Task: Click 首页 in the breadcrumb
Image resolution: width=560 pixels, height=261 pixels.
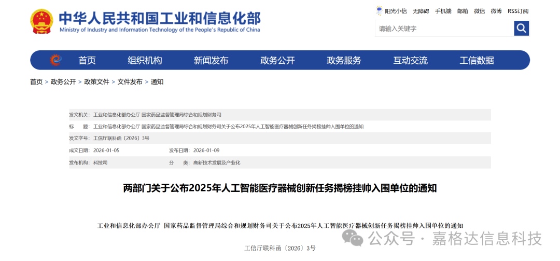Action: tap(36, 82)
